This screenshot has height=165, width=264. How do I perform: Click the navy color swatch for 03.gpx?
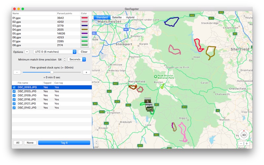tap(85, 26)
